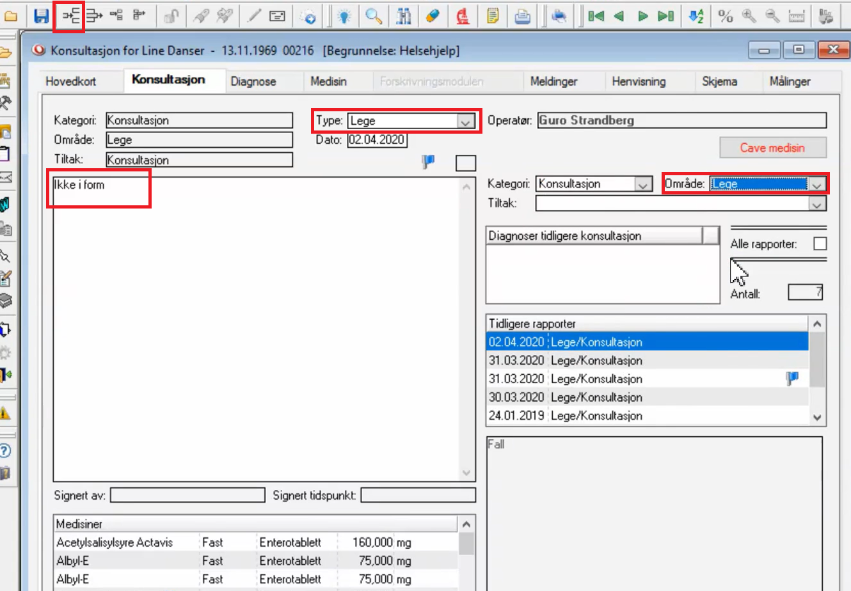This screenshot has height=591, width=851.
Task: Click the Cave medisin button
Action: 773,148
